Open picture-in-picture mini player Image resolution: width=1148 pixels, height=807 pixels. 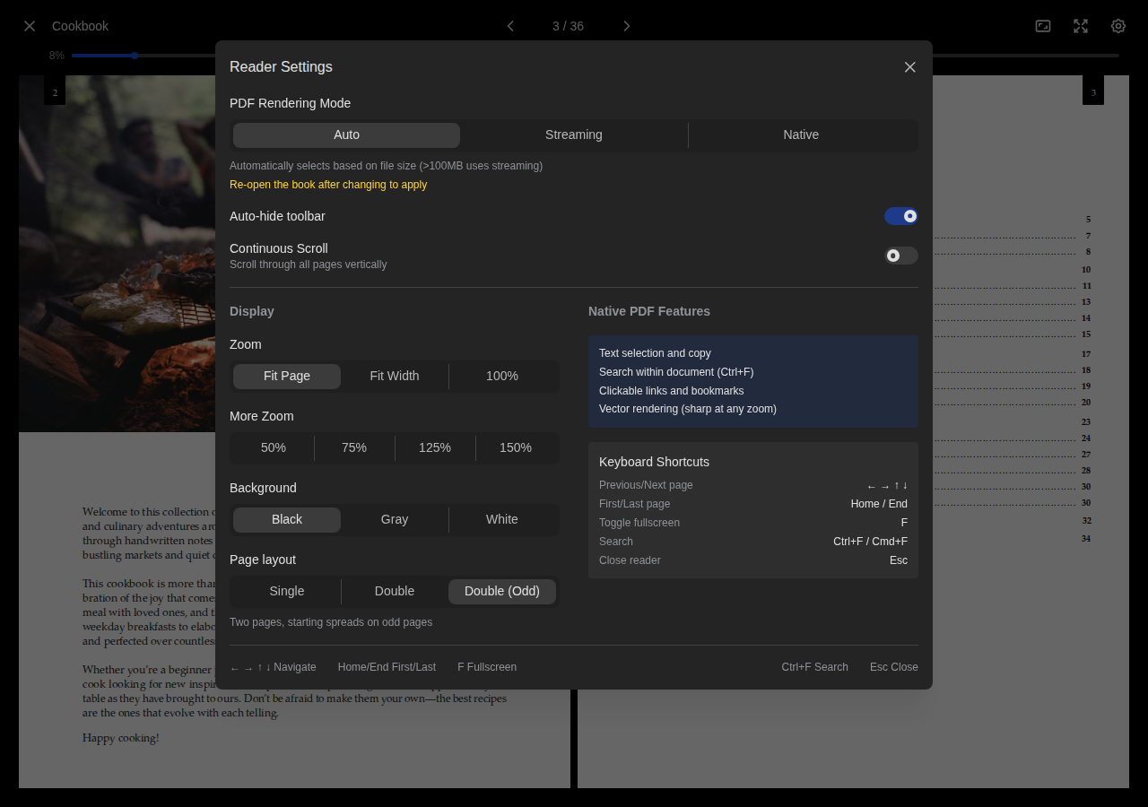click(1042, 26)
